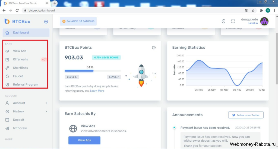Open the Deposit menu item
The image size is (278, 149).
pos(26,120)
